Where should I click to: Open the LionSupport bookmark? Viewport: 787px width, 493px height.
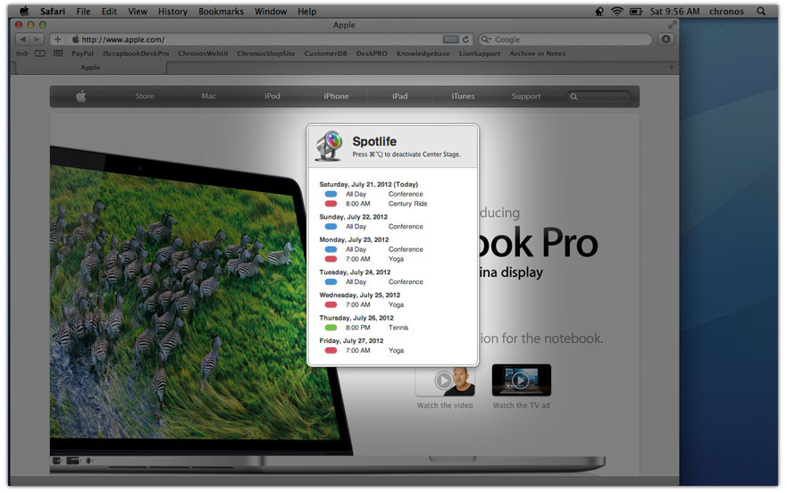480,54
